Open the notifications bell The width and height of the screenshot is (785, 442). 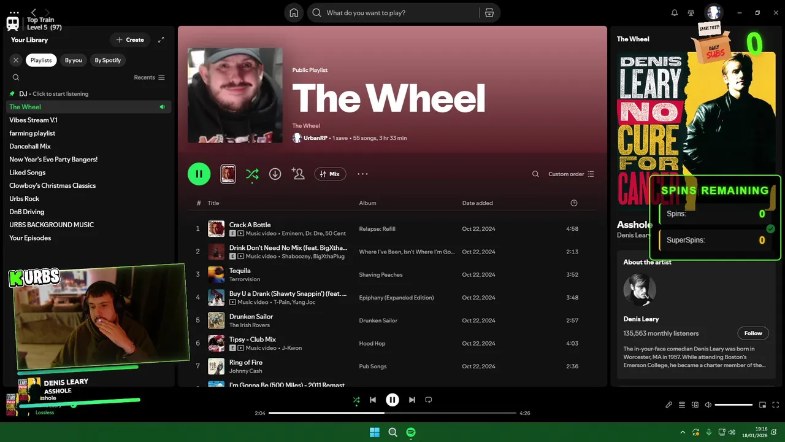click(675, 13)
